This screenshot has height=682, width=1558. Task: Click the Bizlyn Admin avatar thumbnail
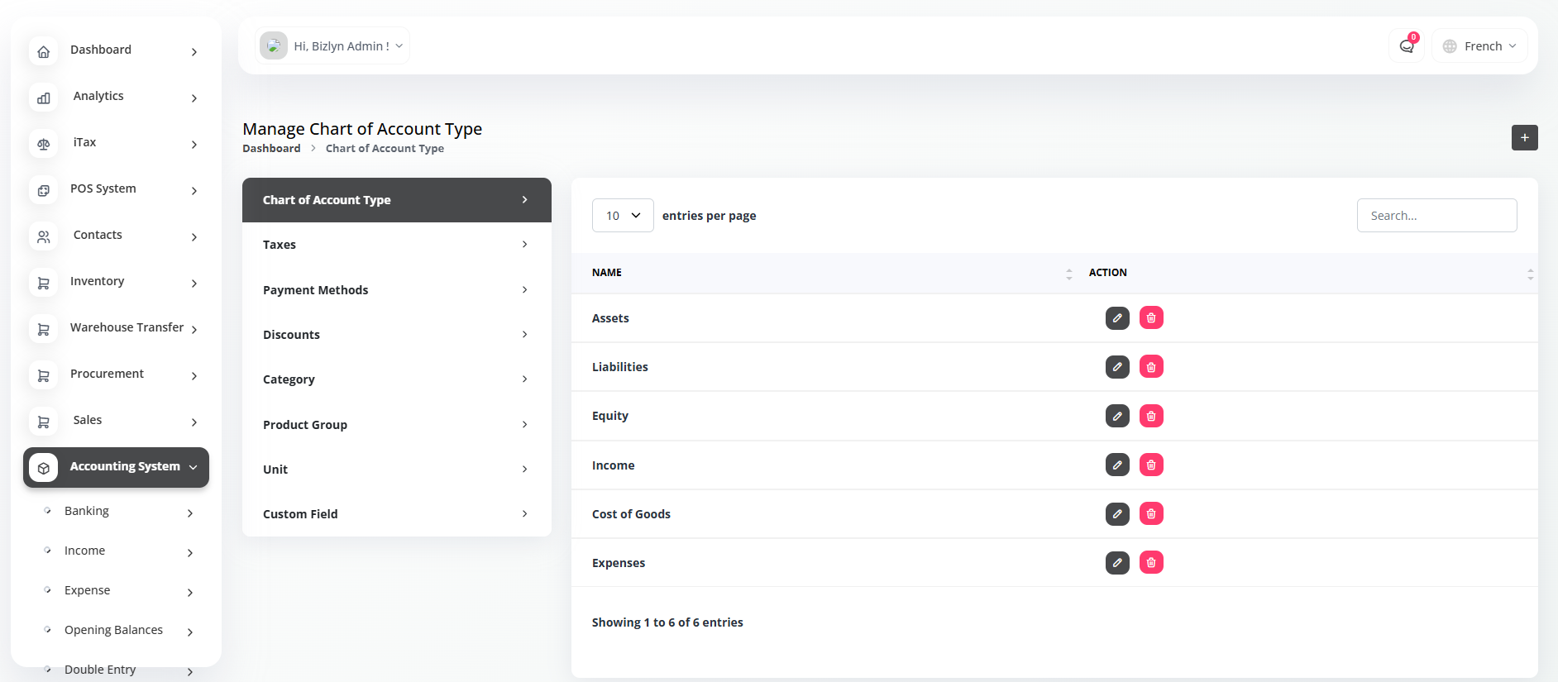(x=274, y=46)
